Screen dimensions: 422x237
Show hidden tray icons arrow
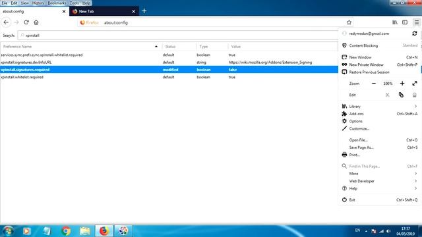[366, 231]
